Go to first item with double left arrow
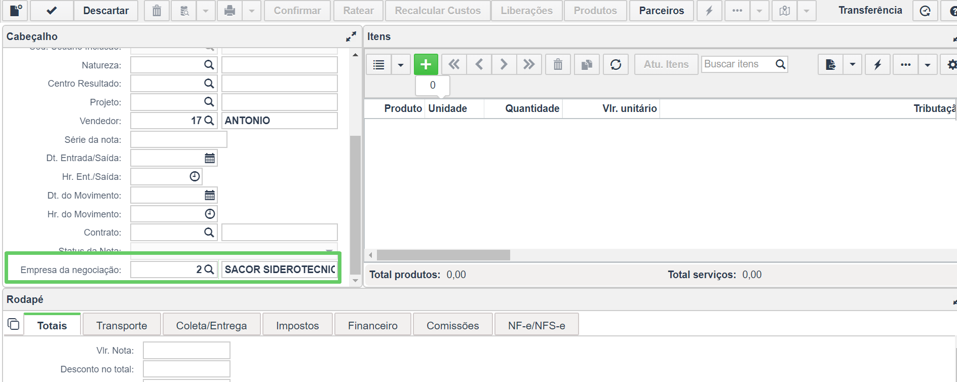This screenshot has width=957, height=382. 454,64
